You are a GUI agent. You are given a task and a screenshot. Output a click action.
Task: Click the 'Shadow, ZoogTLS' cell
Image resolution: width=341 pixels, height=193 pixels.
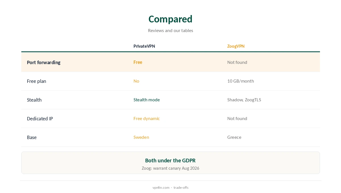(x=244, y=100)
